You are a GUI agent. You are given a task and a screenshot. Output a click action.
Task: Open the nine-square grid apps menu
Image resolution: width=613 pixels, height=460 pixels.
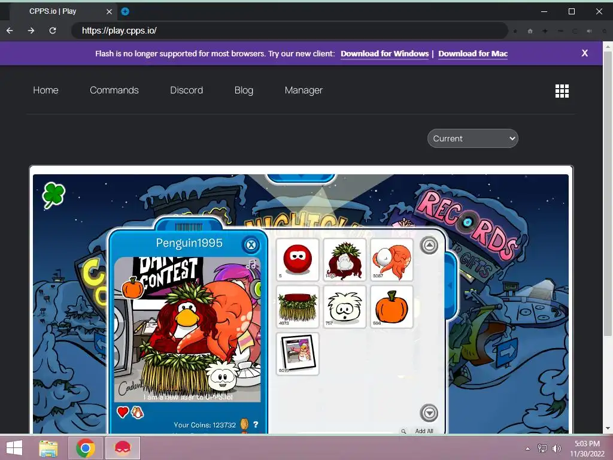562,91
